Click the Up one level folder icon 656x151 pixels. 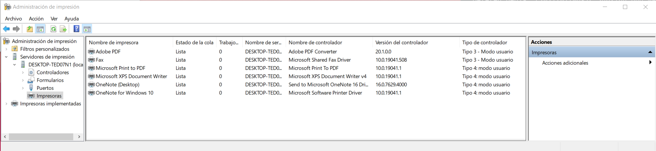click(x=30, y=29)
